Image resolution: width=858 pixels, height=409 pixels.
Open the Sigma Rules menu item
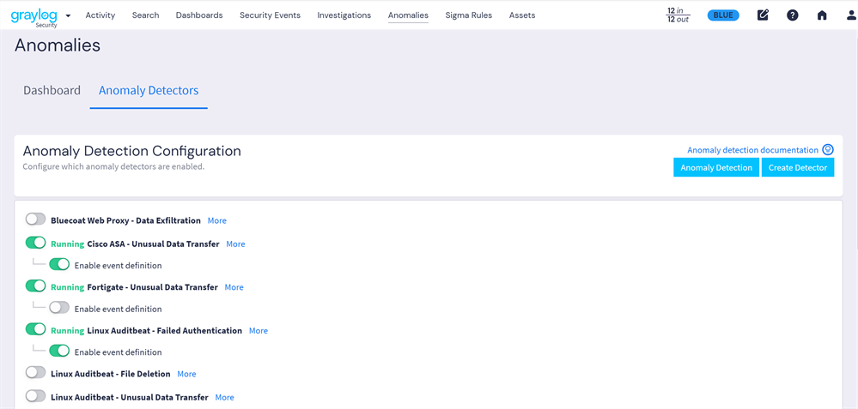click(x=468, y=15)
